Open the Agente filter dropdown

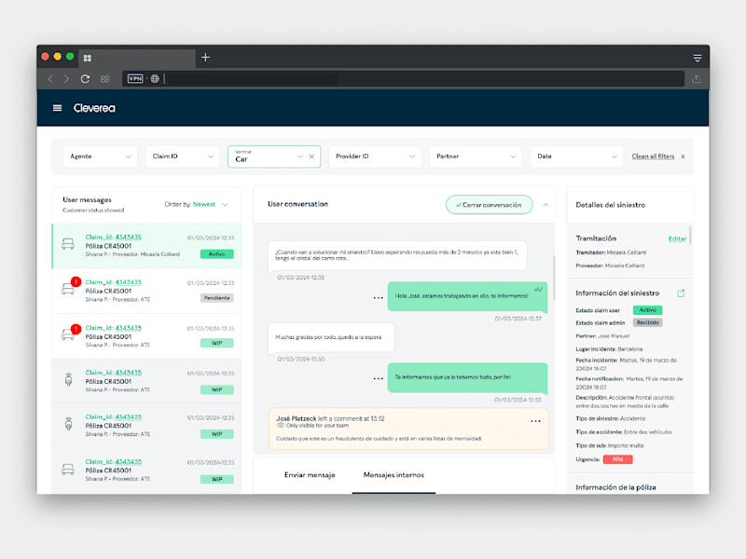point(100,157)
